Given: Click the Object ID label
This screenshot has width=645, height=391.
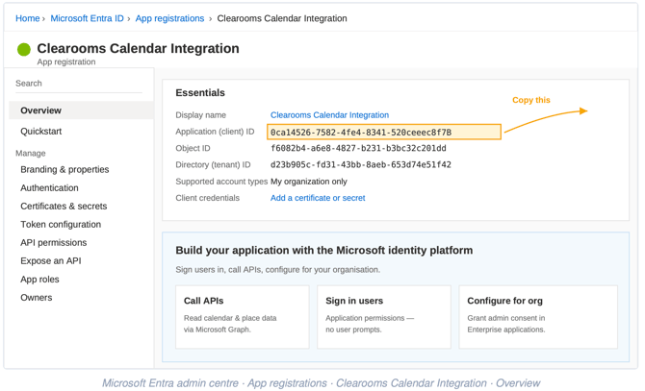Looking at the screenshot, I should pyautogui.click(x=193, y=148).
